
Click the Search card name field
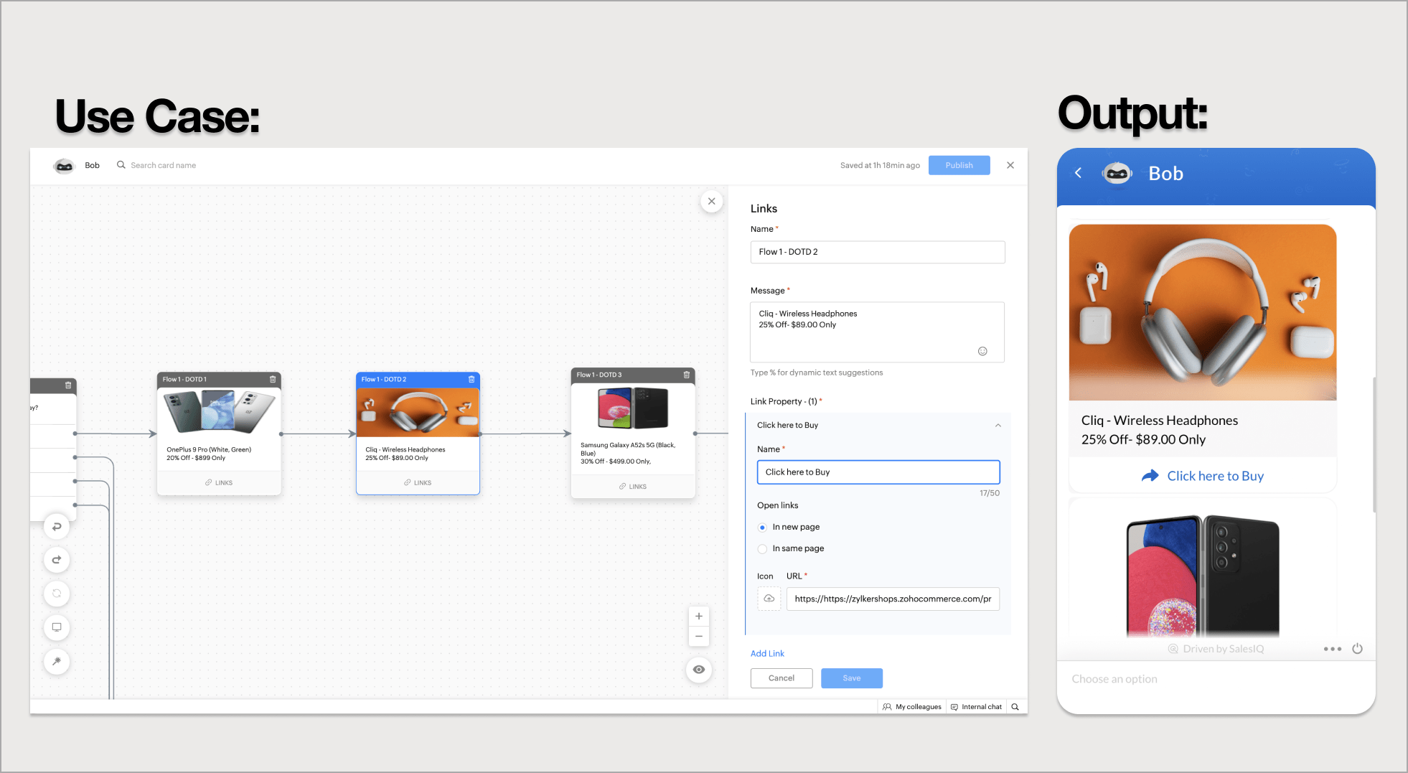(163, 165)
